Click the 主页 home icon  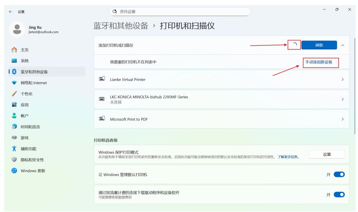coord(14,50)
